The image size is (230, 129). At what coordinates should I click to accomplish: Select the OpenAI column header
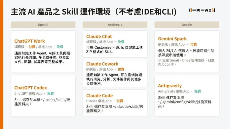click(43, 25)
